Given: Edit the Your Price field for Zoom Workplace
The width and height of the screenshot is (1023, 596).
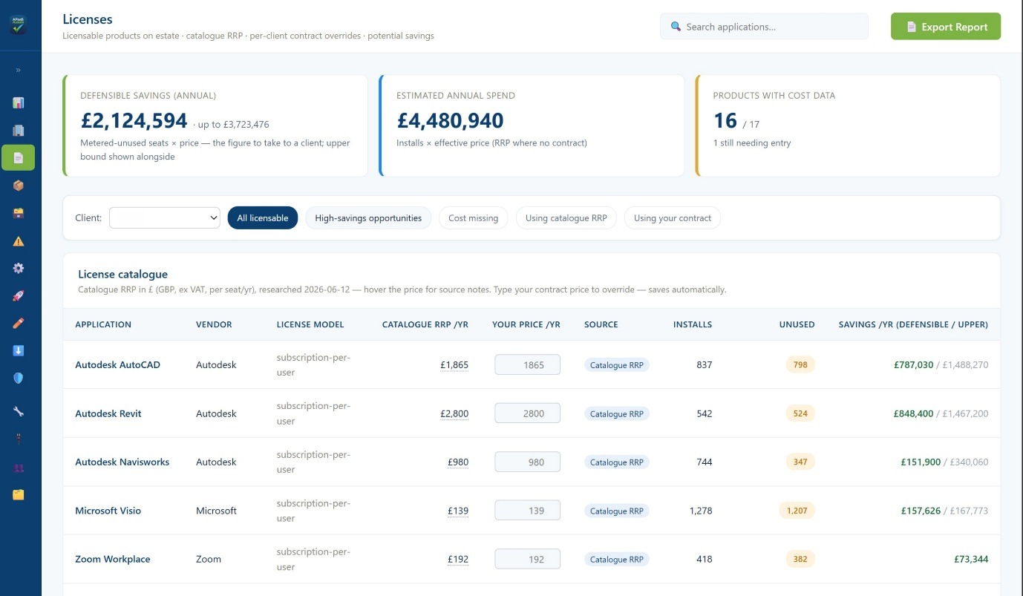Looking at the screenshot, I should (528, 559).
